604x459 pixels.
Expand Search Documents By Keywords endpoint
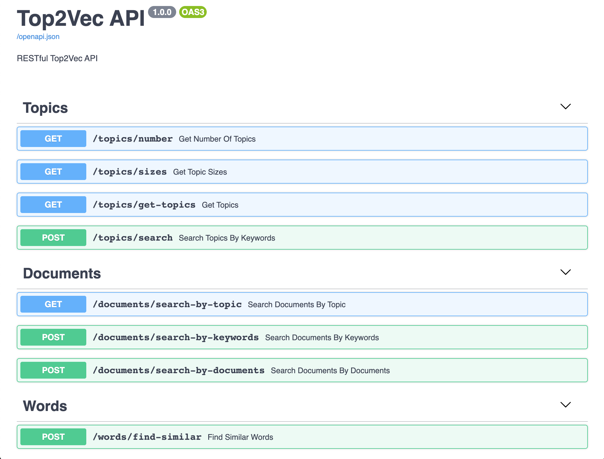tap(322, 337)
